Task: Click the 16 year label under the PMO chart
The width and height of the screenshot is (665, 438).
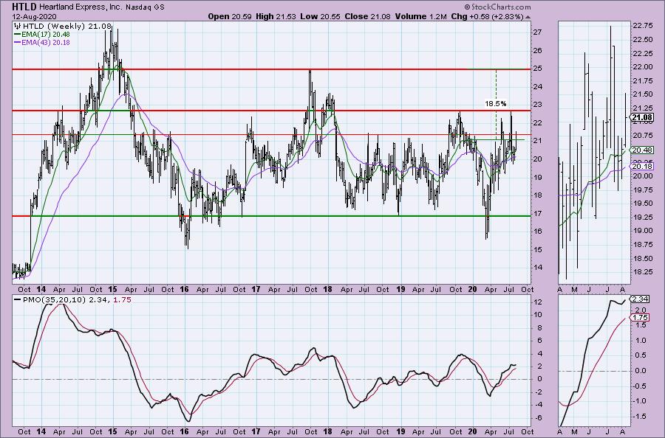Action: (184, 431)
